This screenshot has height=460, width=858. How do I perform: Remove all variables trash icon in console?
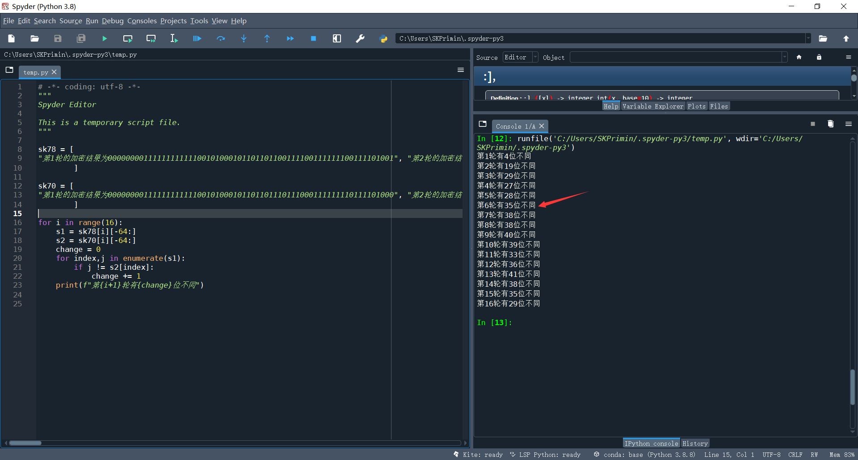831,124
